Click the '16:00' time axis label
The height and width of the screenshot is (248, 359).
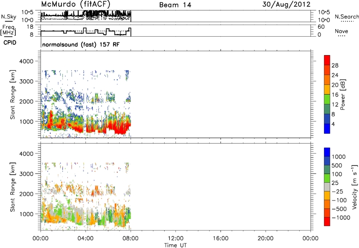click(220, 239)
